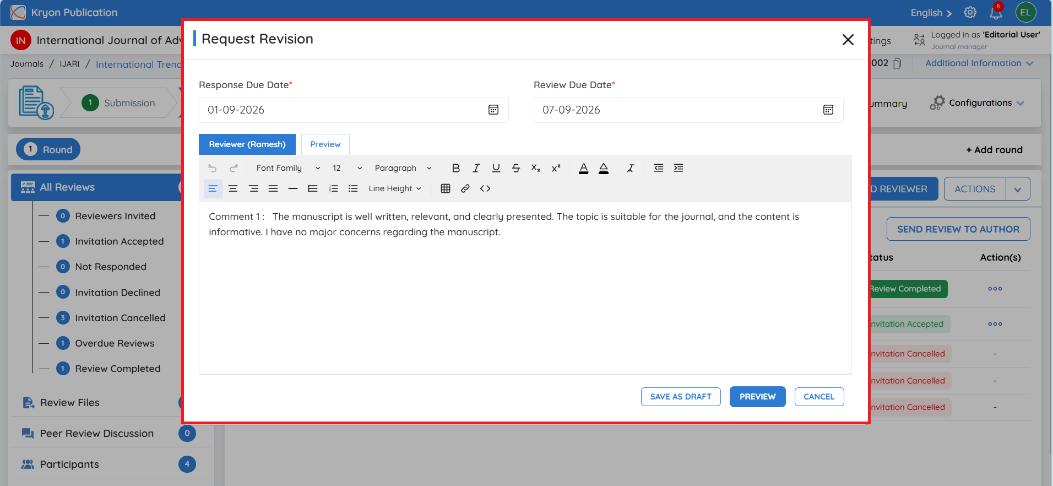
Task: Toggle superscript formatting
Action: coord(556,168)
